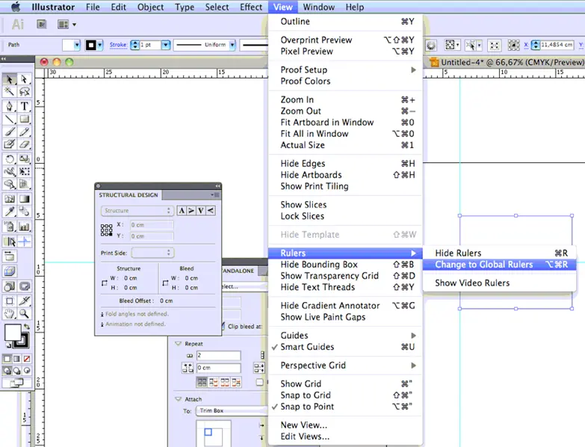
Task: Swap fill and stroke colors arrow
Action: pyautogui.click(x=27, y=327)
